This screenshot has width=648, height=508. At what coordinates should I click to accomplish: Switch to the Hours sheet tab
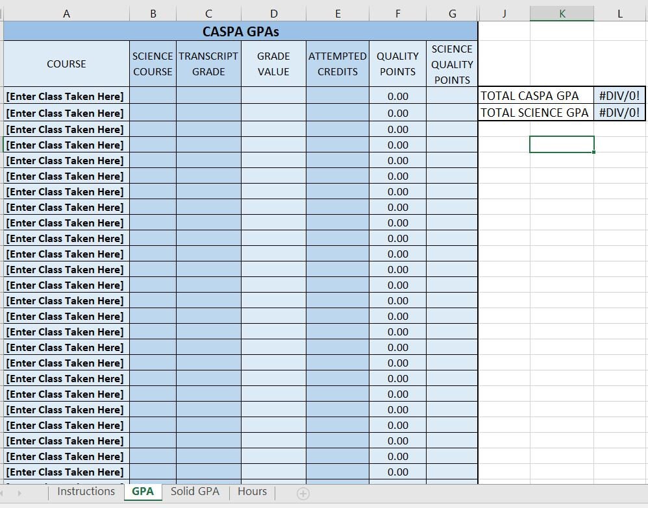coord(252,492)
